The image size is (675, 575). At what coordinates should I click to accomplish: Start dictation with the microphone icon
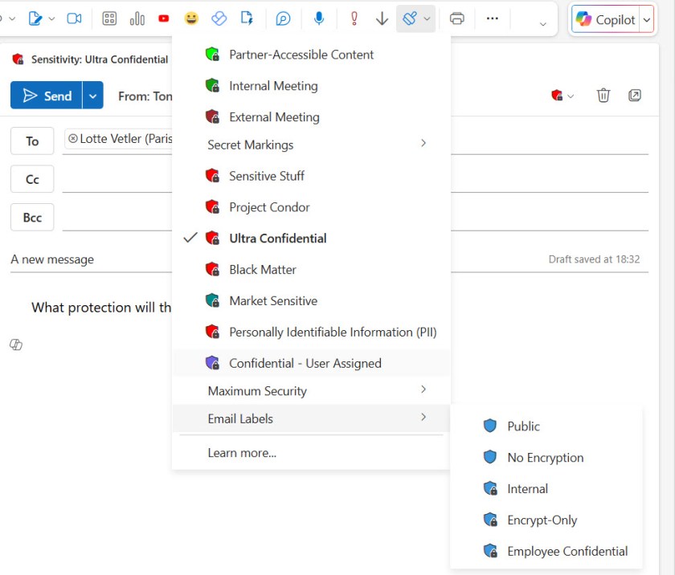320,18
